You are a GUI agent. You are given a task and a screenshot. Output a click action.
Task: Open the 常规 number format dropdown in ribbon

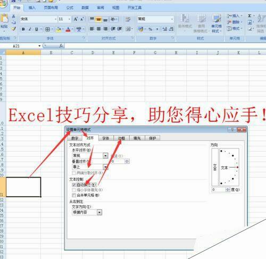(172, 19)
